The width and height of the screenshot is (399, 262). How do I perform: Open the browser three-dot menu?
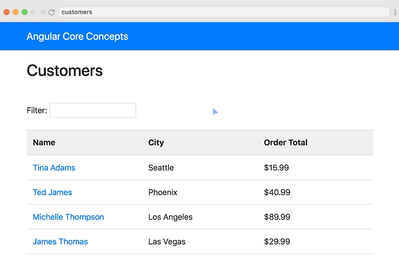[395, 12]
